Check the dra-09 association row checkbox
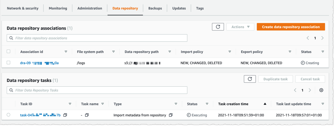 tap(8, 63)
